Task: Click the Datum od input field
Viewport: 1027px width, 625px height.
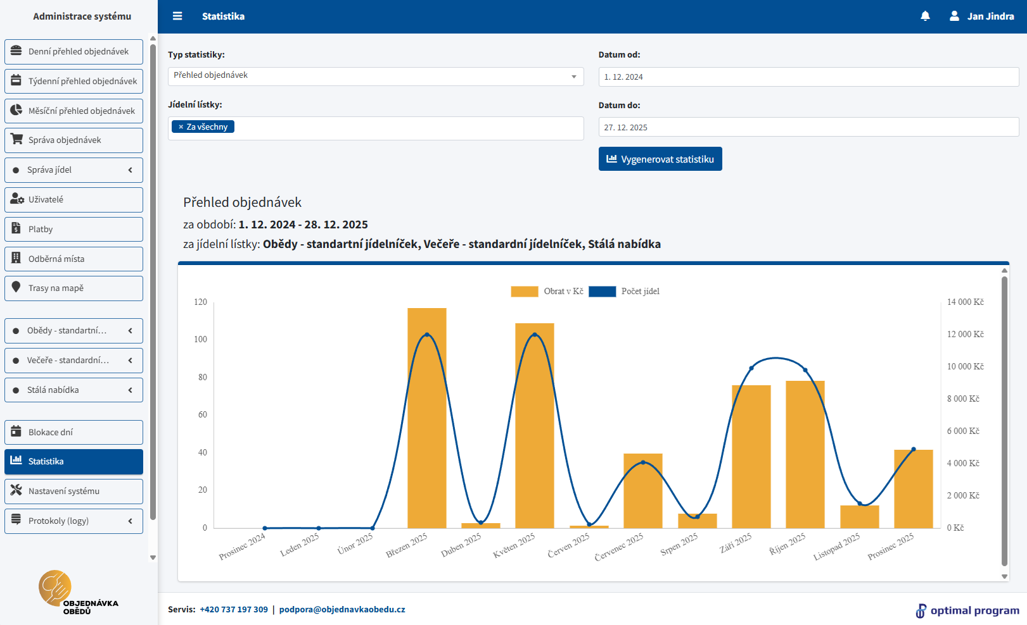Action: pos(808,77)
